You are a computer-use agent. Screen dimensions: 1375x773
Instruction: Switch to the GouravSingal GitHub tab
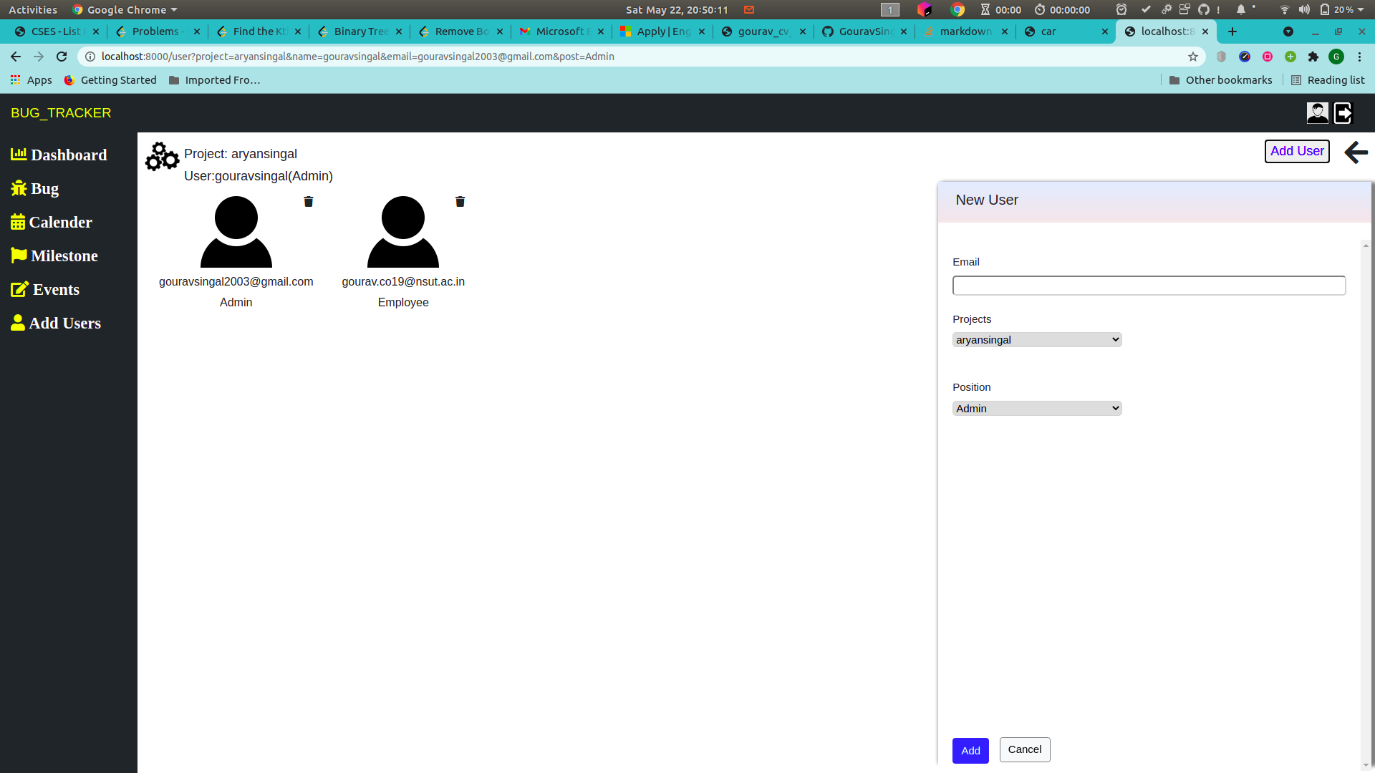click(x=864, y=31)
